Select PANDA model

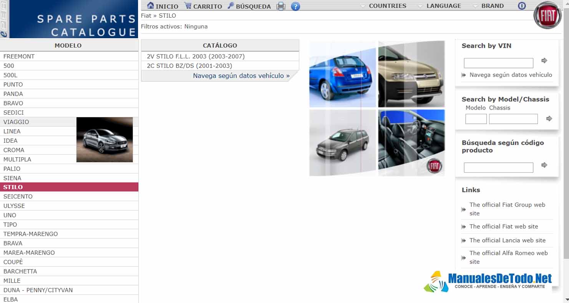point(69,94)
